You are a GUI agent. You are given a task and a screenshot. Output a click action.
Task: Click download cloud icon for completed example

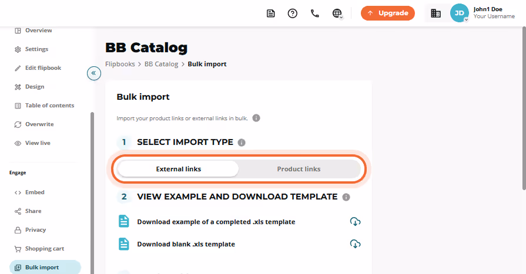coord(355,221)
